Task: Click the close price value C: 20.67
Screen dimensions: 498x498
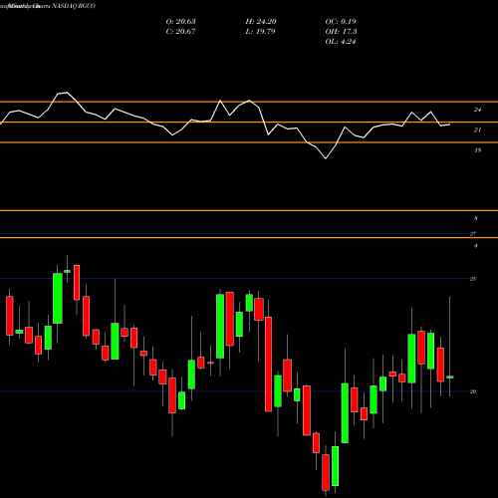Action: pos(180,32)
